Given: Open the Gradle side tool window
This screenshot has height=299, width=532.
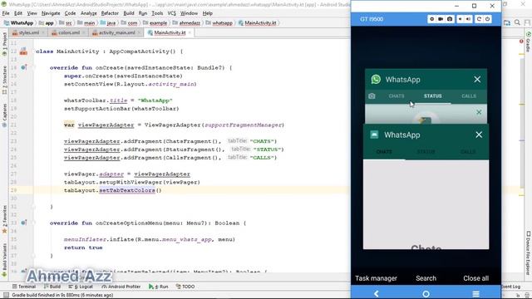Looking at the screenshot, I should tap(529, 42).
